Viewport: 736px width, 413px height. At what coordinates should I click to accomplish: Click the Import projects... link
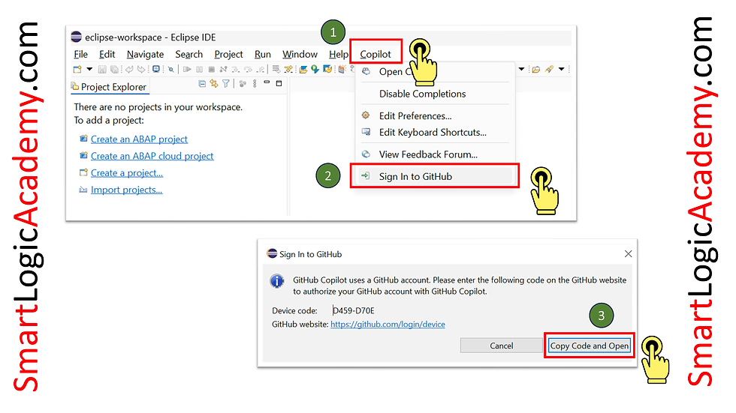point(126,190)
